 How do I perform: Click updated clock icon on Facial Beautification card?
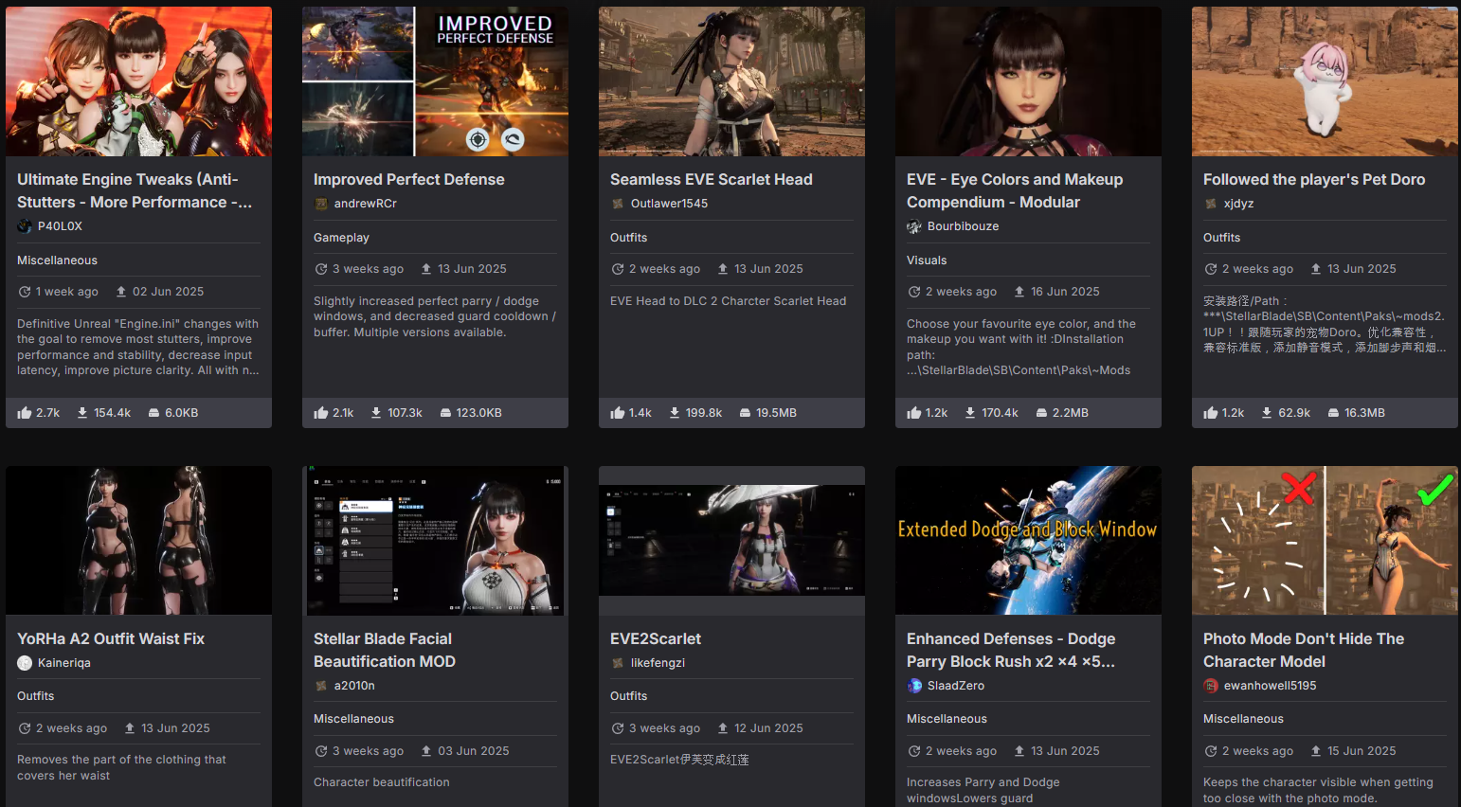pos(321,751)
